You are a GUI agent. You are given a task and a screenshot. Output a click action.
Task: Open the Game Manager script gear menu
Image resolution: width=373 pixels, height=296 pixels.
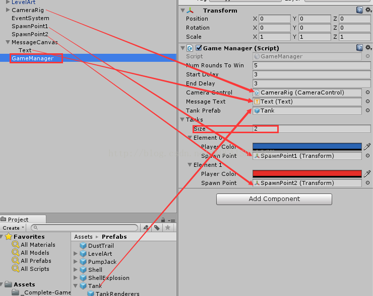coord(368,47)
